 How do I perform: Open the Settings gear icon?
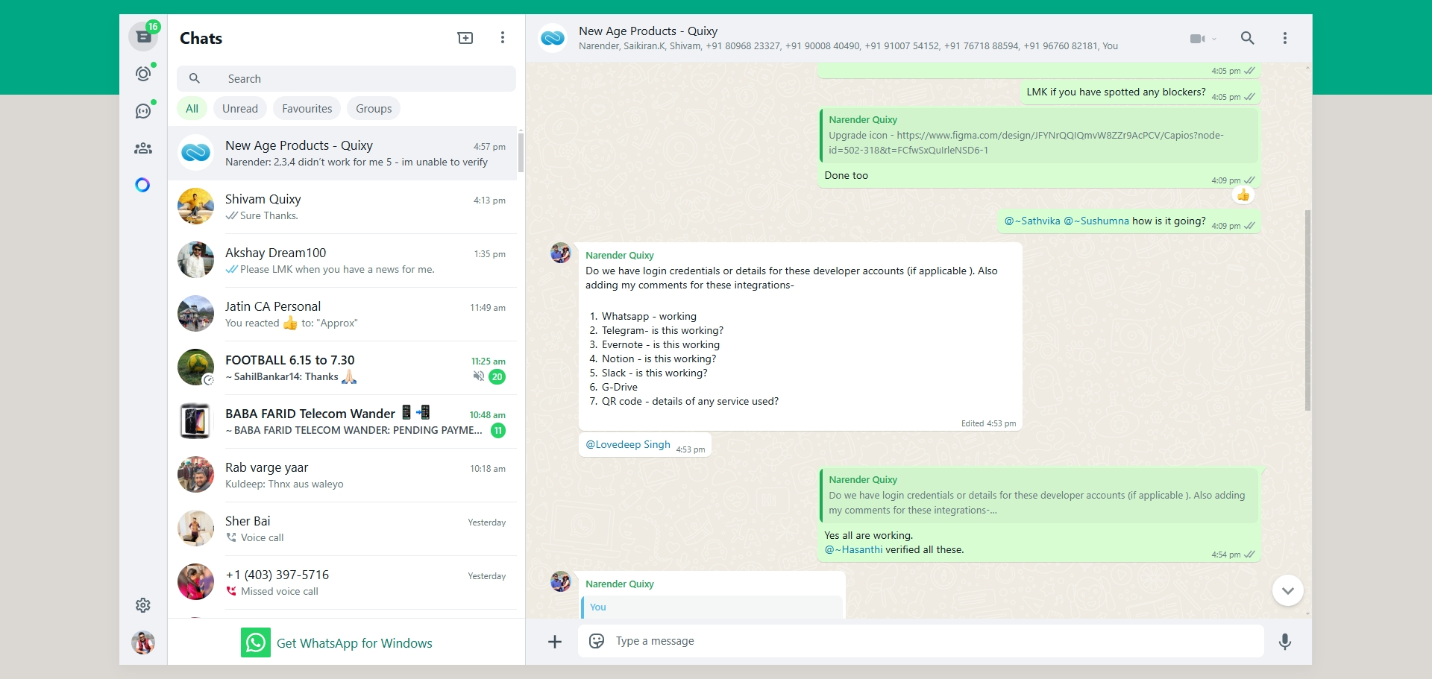pos(143,605)
